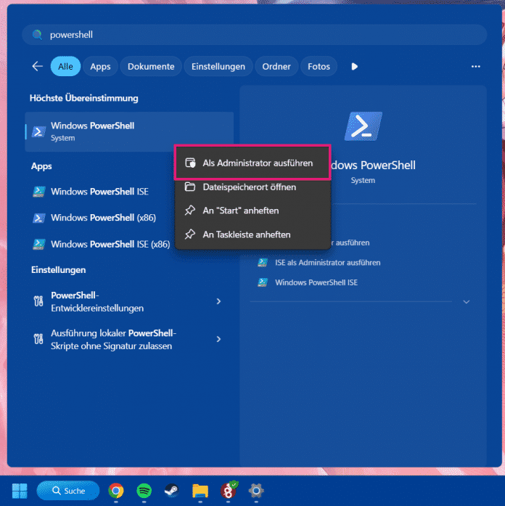The width and height of the screenshot is (505, 506).
Task: Expand the Ausführung lokaler PowerShell-Skripte chevron
Action: (x=218, y=339)
